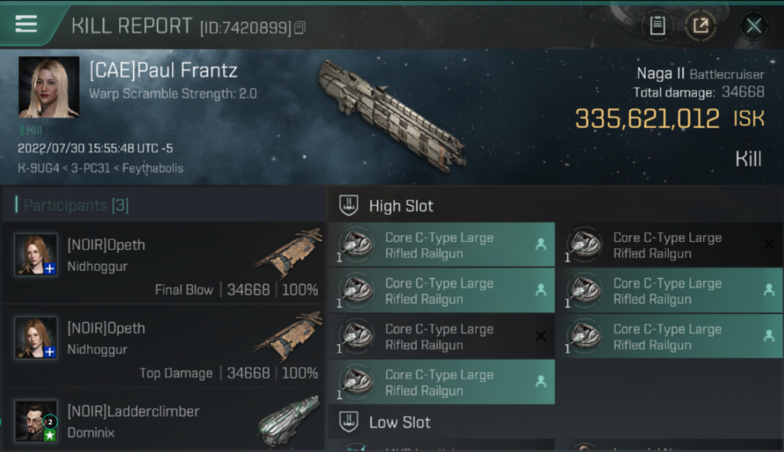Click the Naga II ship image

point(392,115)
